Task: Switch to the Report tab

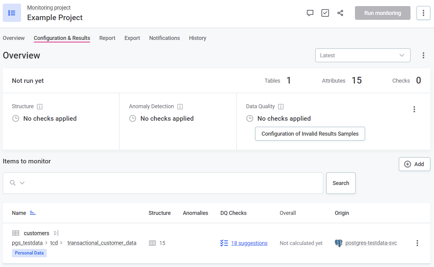Action: (x=107, y=38)
